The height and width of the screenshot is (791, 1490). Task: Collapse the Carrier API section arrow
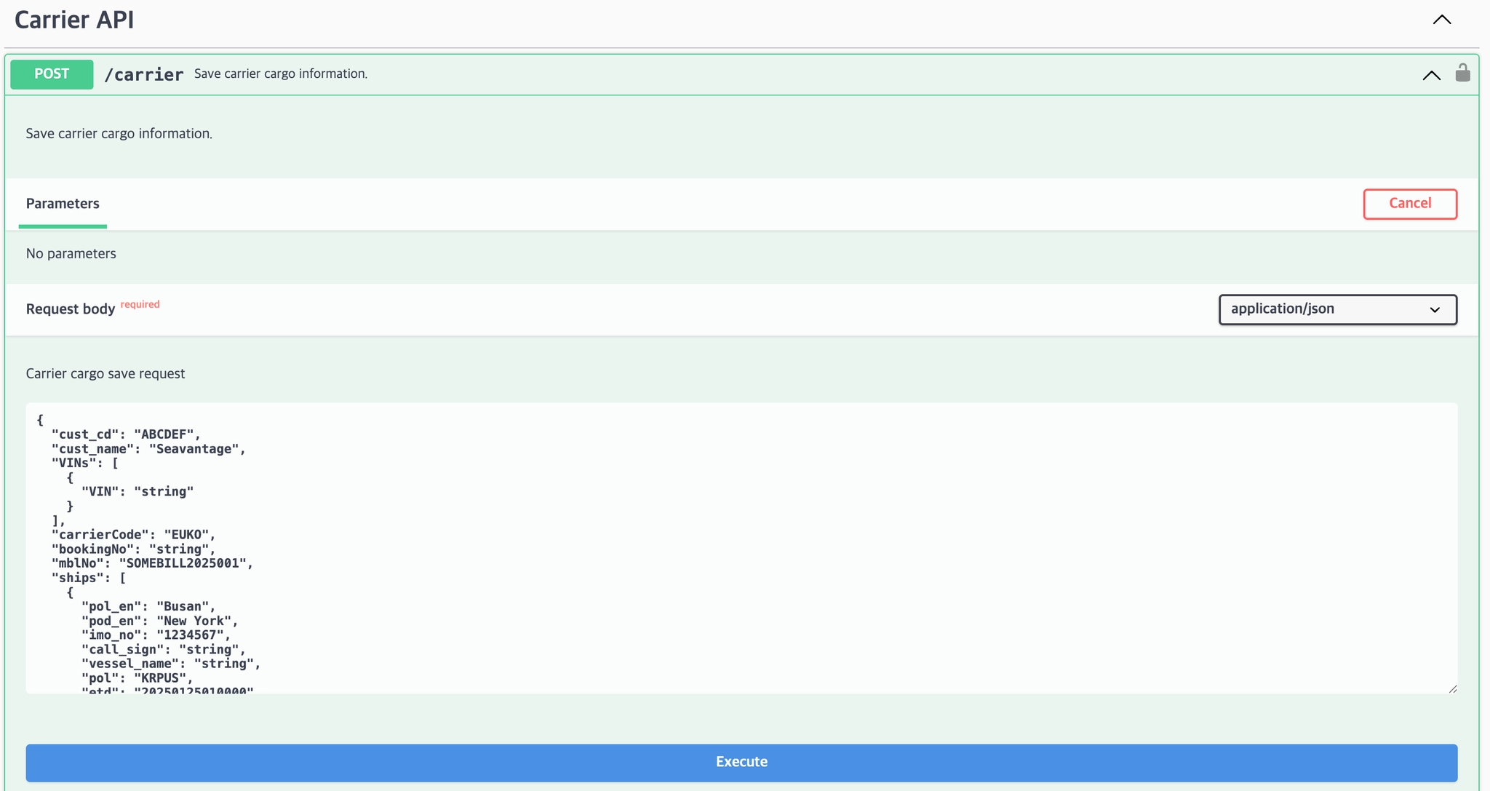pyautogui.click(x=1441, y=20)
